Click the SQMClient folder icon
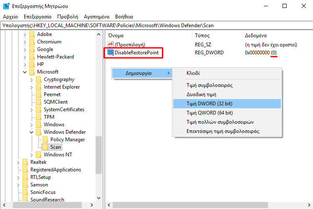 [x=38, y=102]
